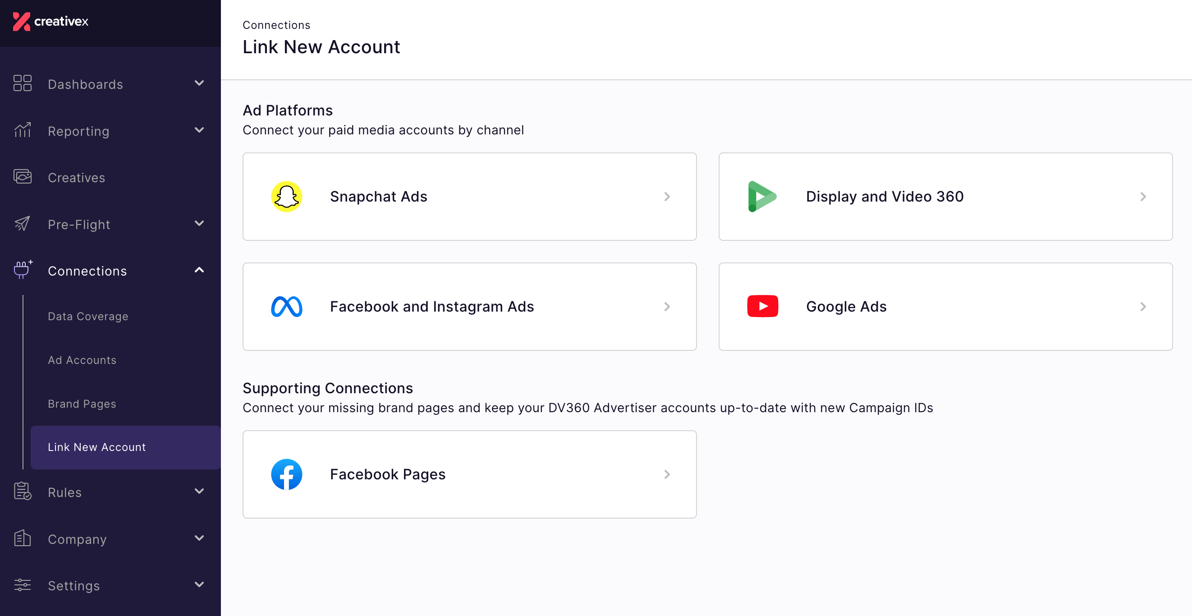Click the Rules clipboard icon
The height and width of the screenshot is (616, 1192).
click(x=22, y=492)
